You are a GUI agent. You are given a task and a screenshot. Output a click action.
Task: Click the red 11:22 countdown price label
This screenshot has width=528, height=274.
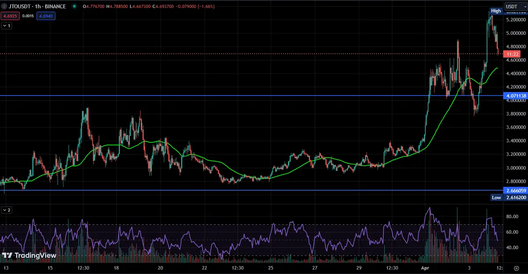click(x=512, y=54)
